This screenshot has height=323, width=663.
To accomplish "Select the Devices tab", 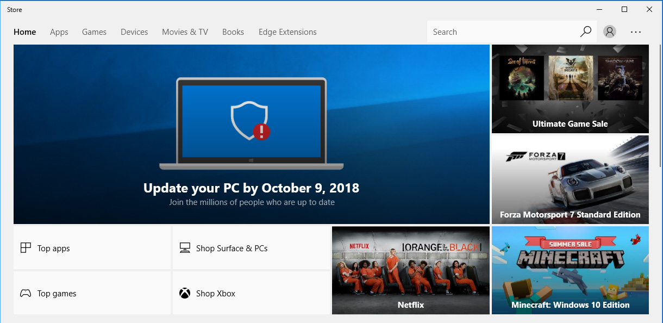I will 134,32.
